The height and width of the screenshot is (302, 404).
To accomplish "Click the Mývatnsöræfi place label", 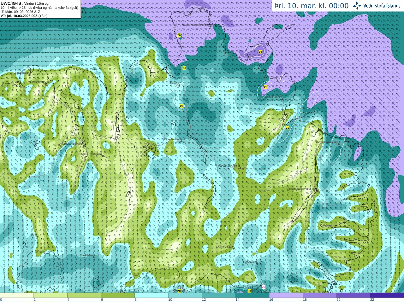I will click(172, 139).
